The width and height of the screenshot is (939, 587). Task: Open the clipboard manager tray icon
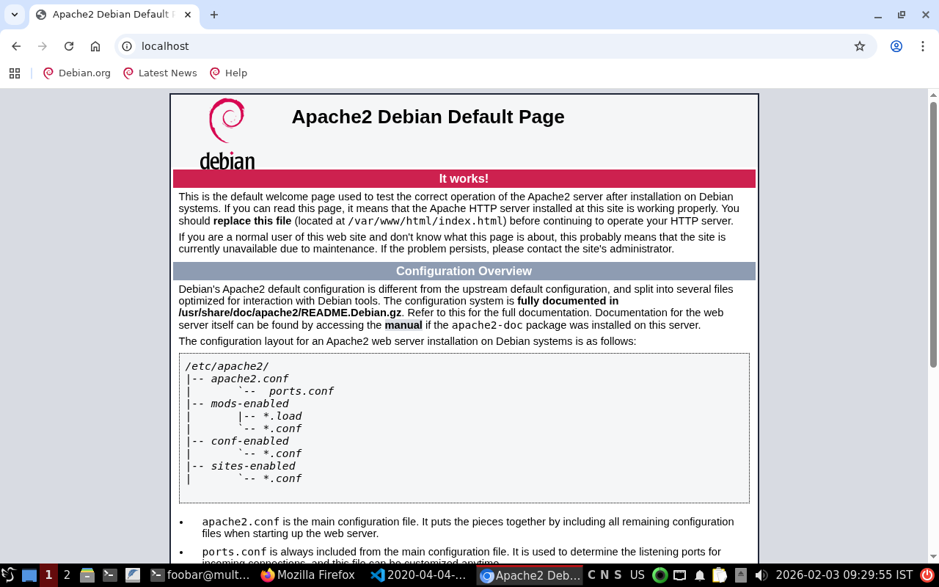[720, 575]
